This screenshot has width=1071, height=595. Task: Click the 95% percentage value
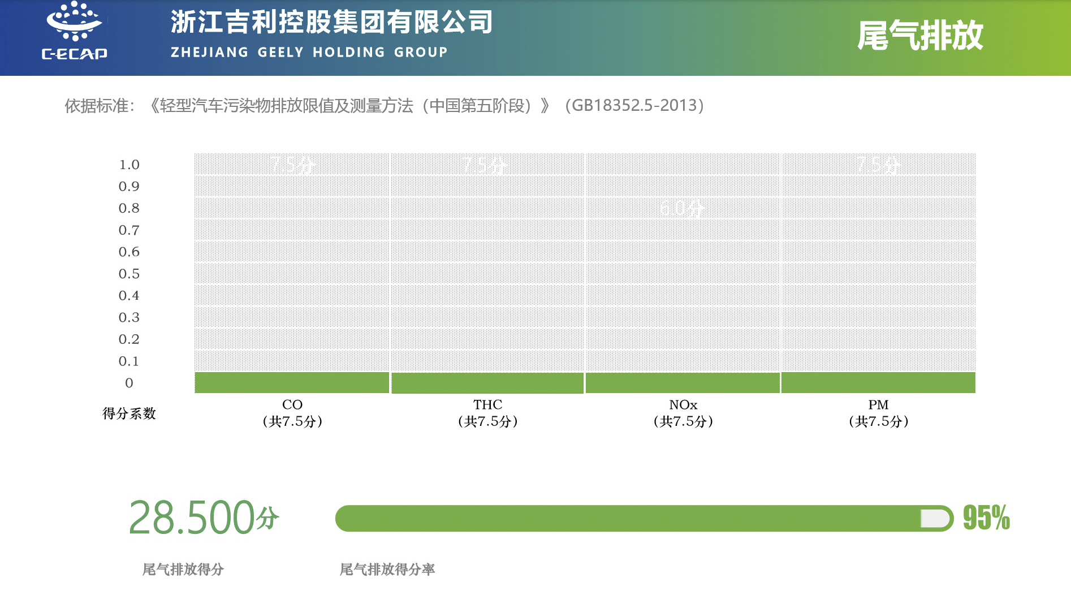(986, 518)
